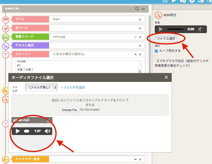The width and height of the screenshot is (212, 164).
Task: Click the ラベル flag icon in timeline
Action: click(x=6, y=20)
